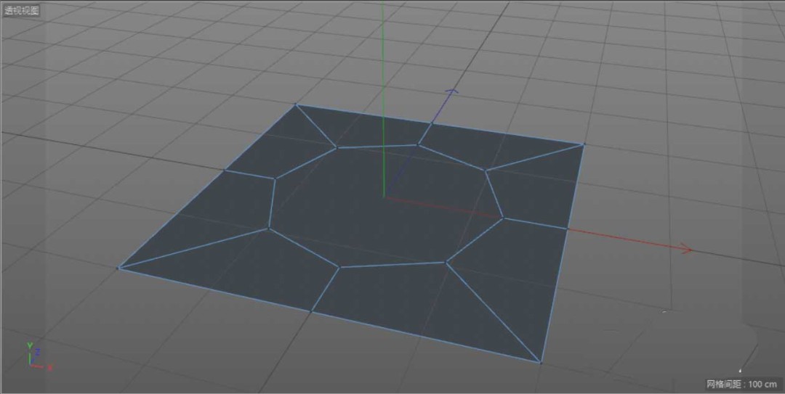Image resolution: width=785 pixels, height=394 pixels.
Task: Click the world orientation gizmo in the corner
Action: (36, 358)
